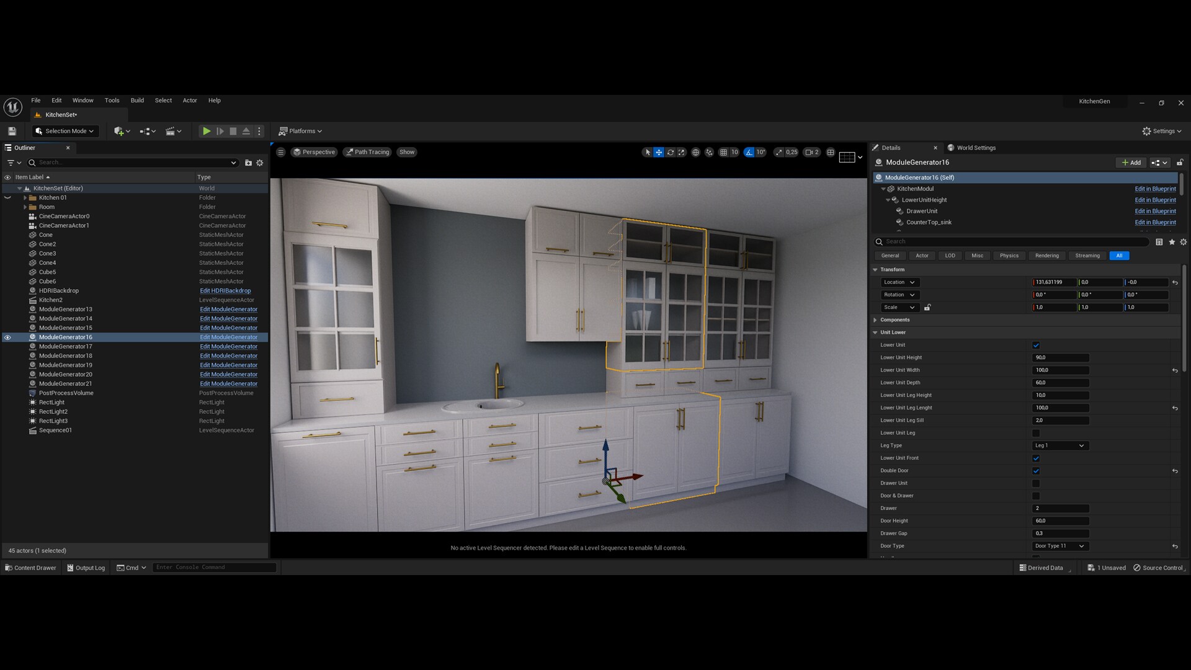1191x670 pixels.
Task: Open the Outliner settings gear icon
Action: pyautogui.click(x=259, y=163)
